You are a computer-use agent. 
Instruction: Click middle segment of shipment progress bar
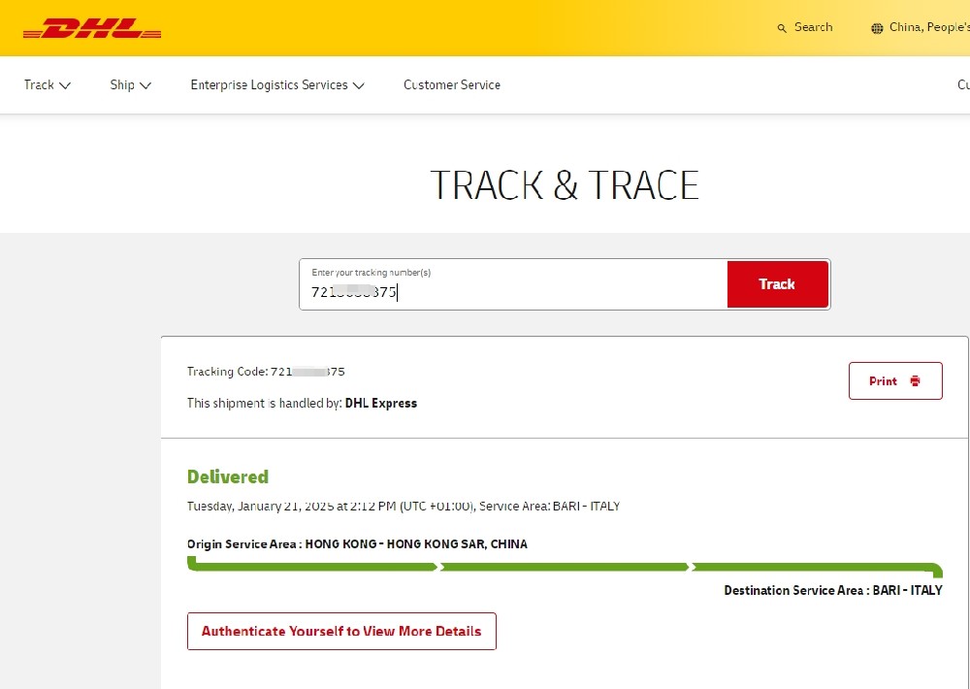tap(565, 567)
